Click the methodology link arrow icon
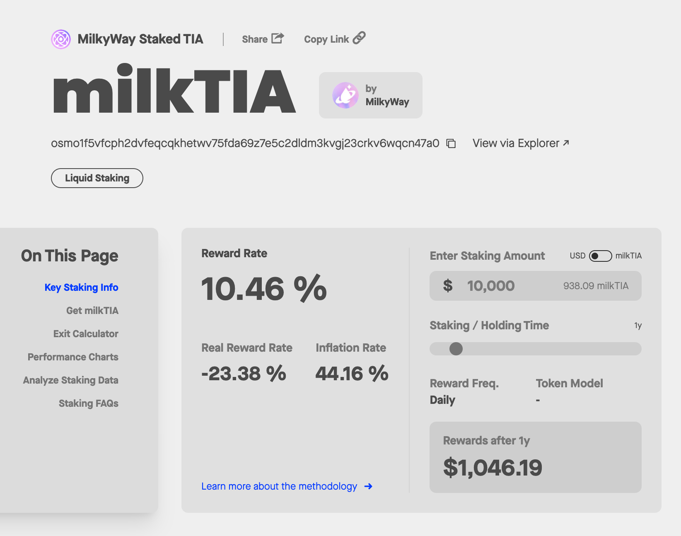The height and width of the screenshot is (536, 681). pyautogui.click(x=368, y=486)
